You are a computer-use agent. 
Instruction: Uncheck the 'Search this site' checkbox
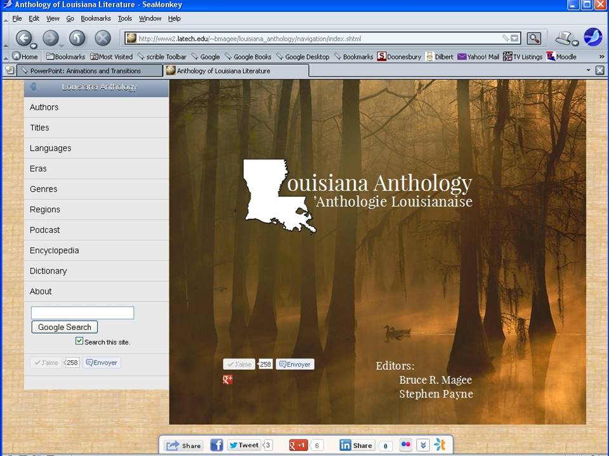79,341
